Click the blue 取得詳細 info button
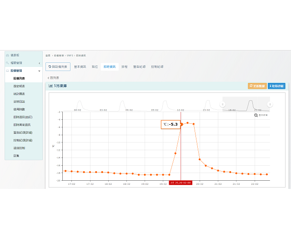The width and height of the screenshot is (291, 239). click(276, 86)
